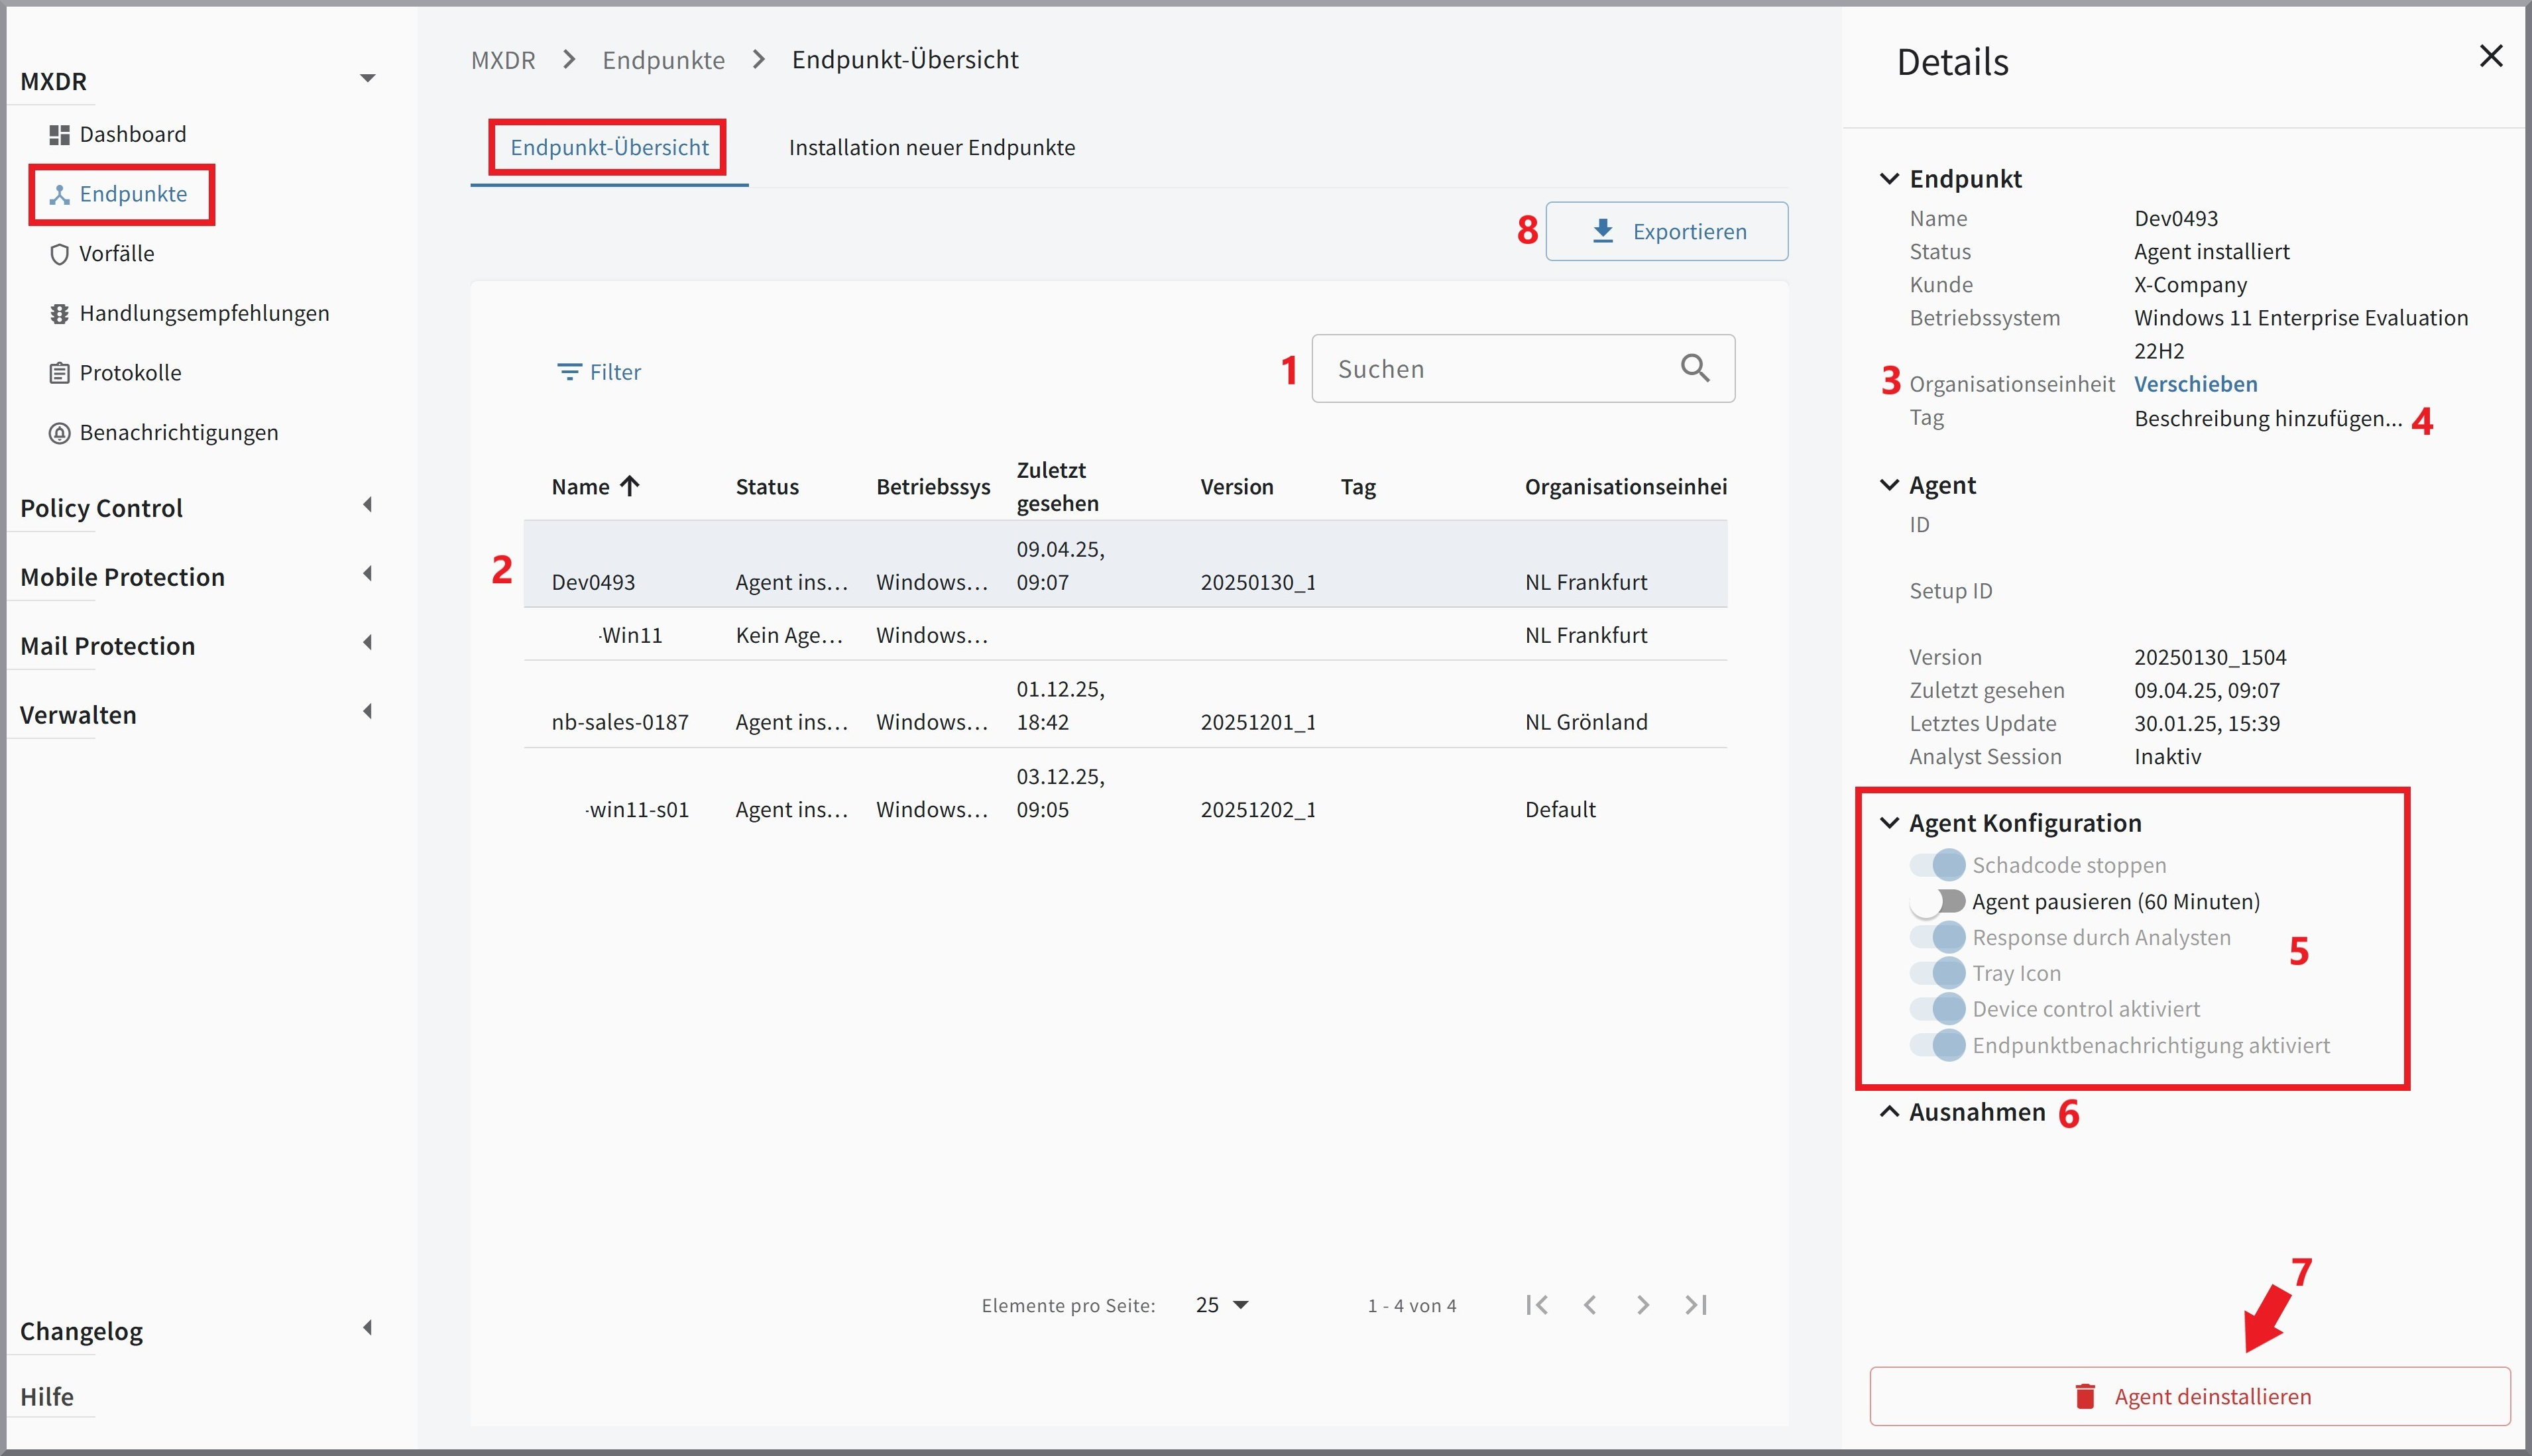
Task: Toggle Tray Icon switch
Action: pos(1937,973)
